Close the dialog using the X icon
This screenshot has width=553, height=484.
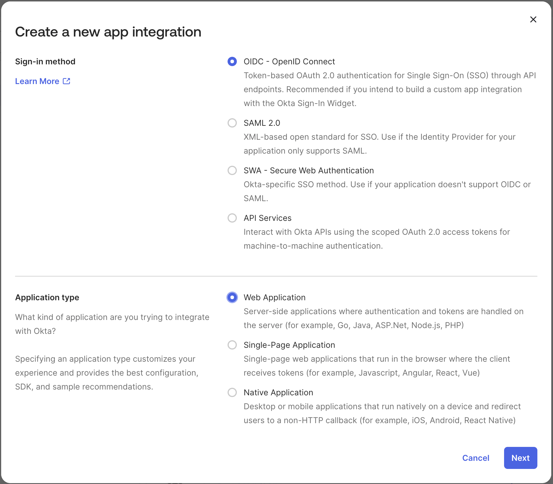click(533, 19)
